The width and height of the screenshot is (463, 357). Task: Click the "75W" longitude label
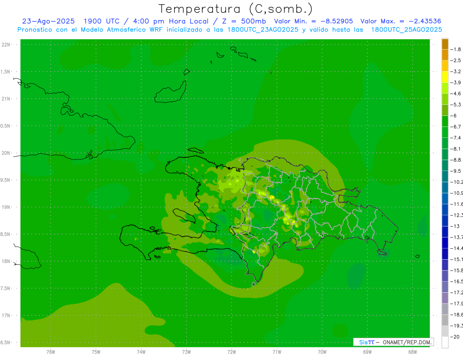tap(96, 352)
